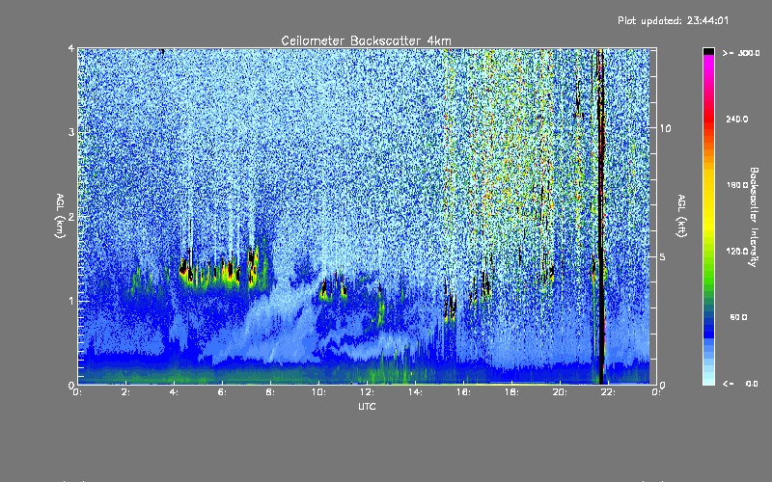This screenshot has width=772, height=482.
Task: Click the "120.0" colorbar label
Action: 737,251
